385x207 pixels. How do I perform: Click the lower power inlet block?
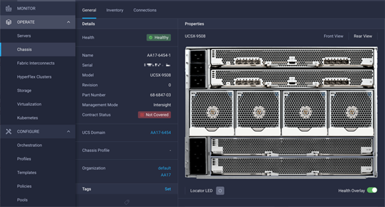pyautogui.click(x=198, y=156)
